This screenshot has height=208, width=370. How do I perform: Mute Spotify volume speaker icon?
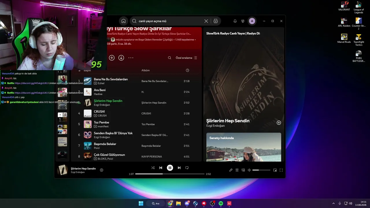(x=249, y=170)
